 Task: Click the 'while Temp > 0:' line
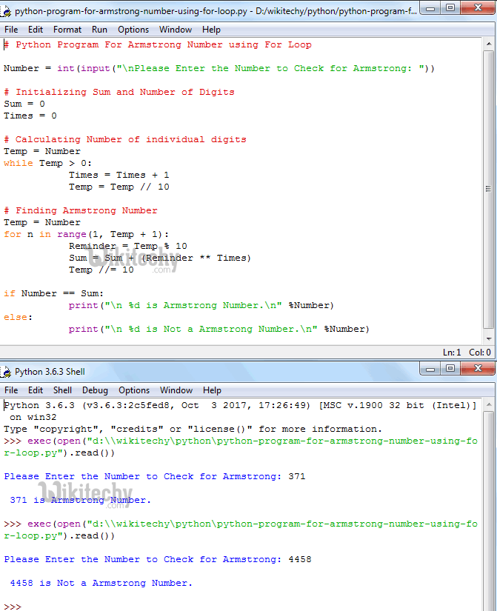47,163
